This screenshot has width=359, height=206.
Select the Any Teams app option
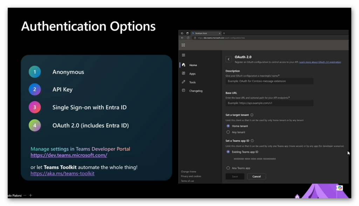click(228, 168)
